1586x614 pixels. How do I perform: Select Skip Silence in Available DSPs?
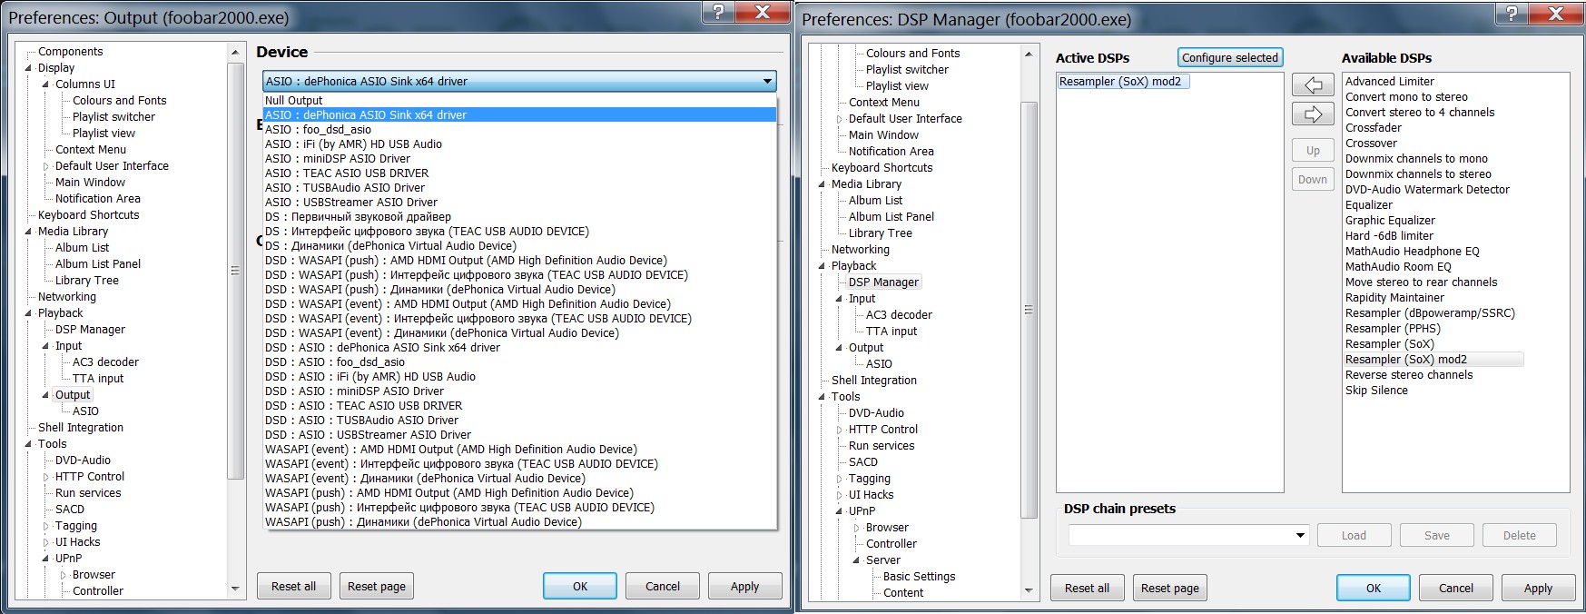pos(1376,390)
